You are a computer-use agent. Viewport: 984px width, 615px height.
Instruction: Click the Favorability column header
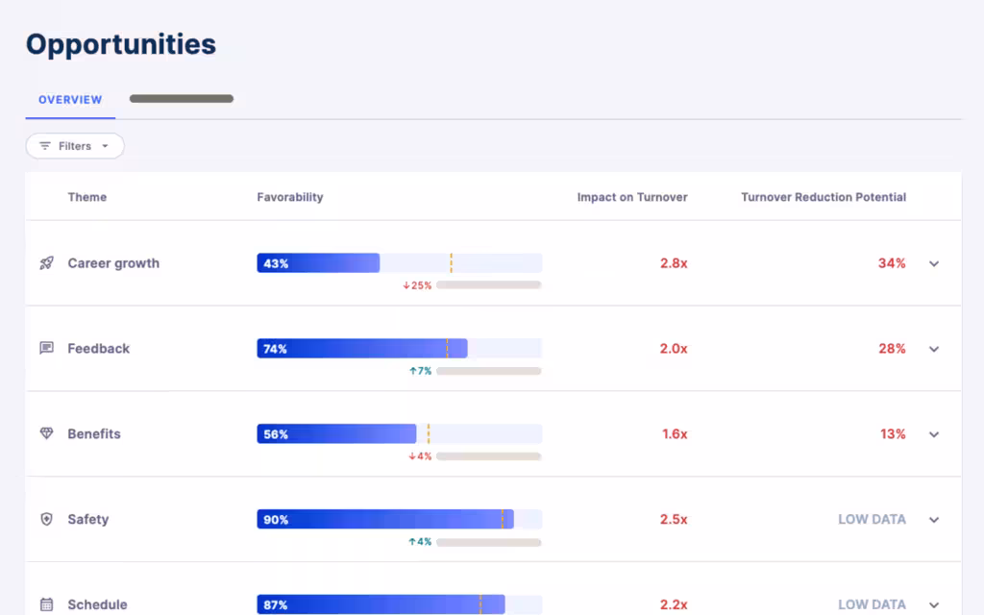290,197
